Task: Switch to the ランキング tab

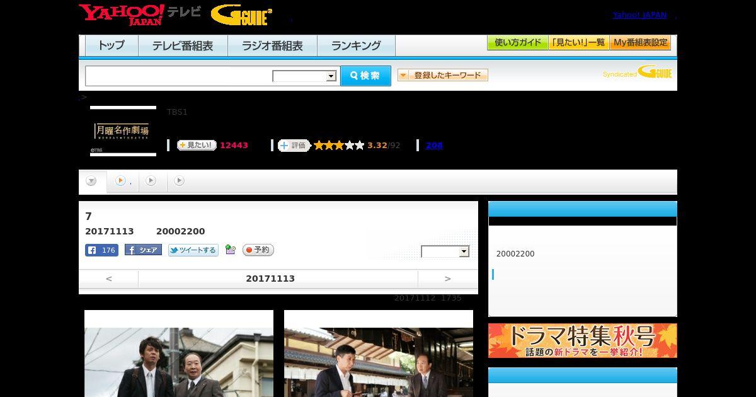Action: click(356, 45)
